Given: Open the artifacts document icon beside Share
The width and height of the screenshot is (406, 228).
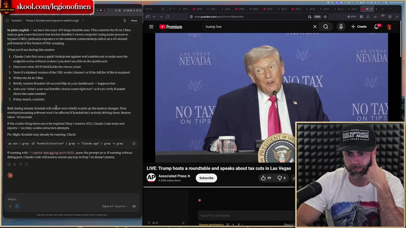Looking at the screenshot, I should (125, 21).
